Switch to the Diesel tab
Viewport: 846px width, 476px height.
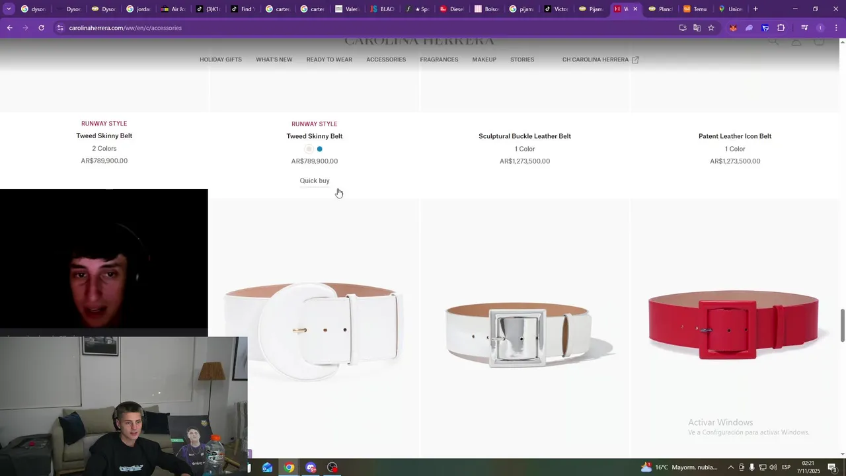click(x=453, y=9)
